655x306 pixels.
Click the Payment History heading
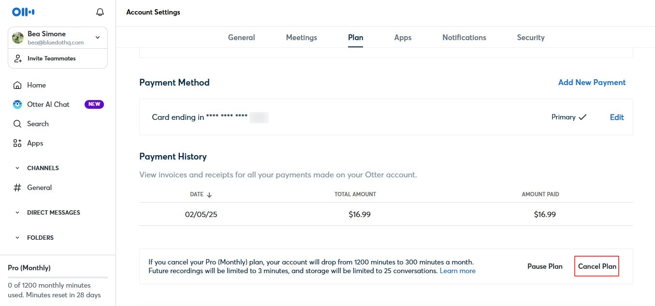click(x=173, y=157)
